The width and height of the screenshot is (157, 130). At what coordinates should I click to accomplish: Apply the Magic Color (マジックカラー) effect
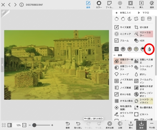point(143,34)
